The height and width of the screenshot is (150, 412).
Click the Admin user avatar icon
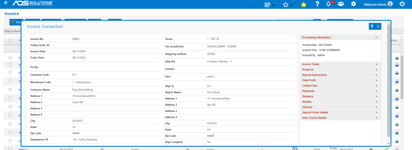[x=390, y=4]
